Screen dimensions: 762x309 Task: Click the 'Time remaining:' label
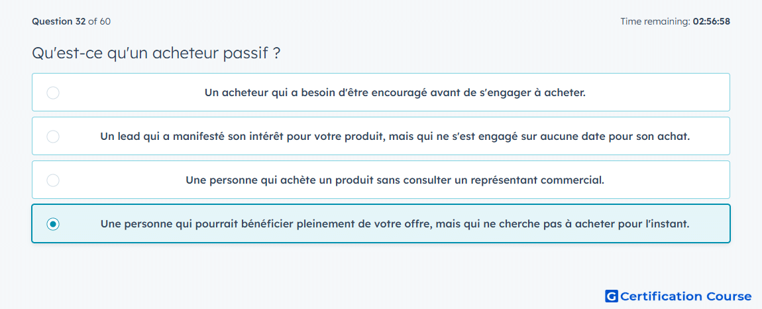tap(655, 21)
